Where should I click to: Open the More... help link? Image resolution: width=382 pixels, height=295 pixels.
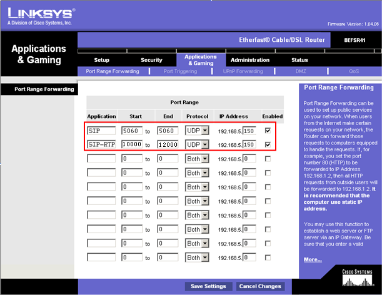tap(313, 259)
